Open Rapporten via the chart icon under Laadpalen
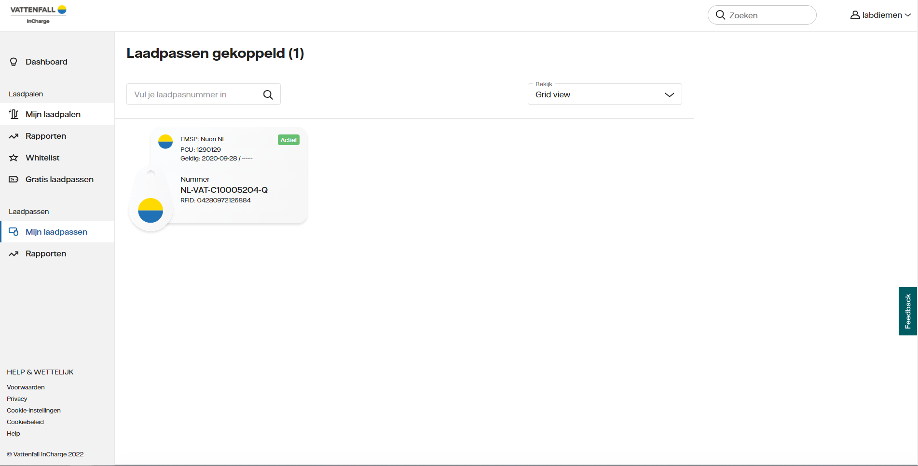 point(13,136)
